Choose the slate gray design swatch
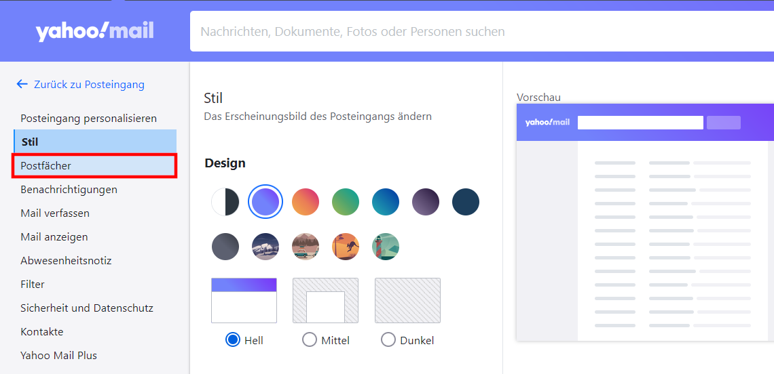This screenshot has height=374, width=774. point(225,247)
